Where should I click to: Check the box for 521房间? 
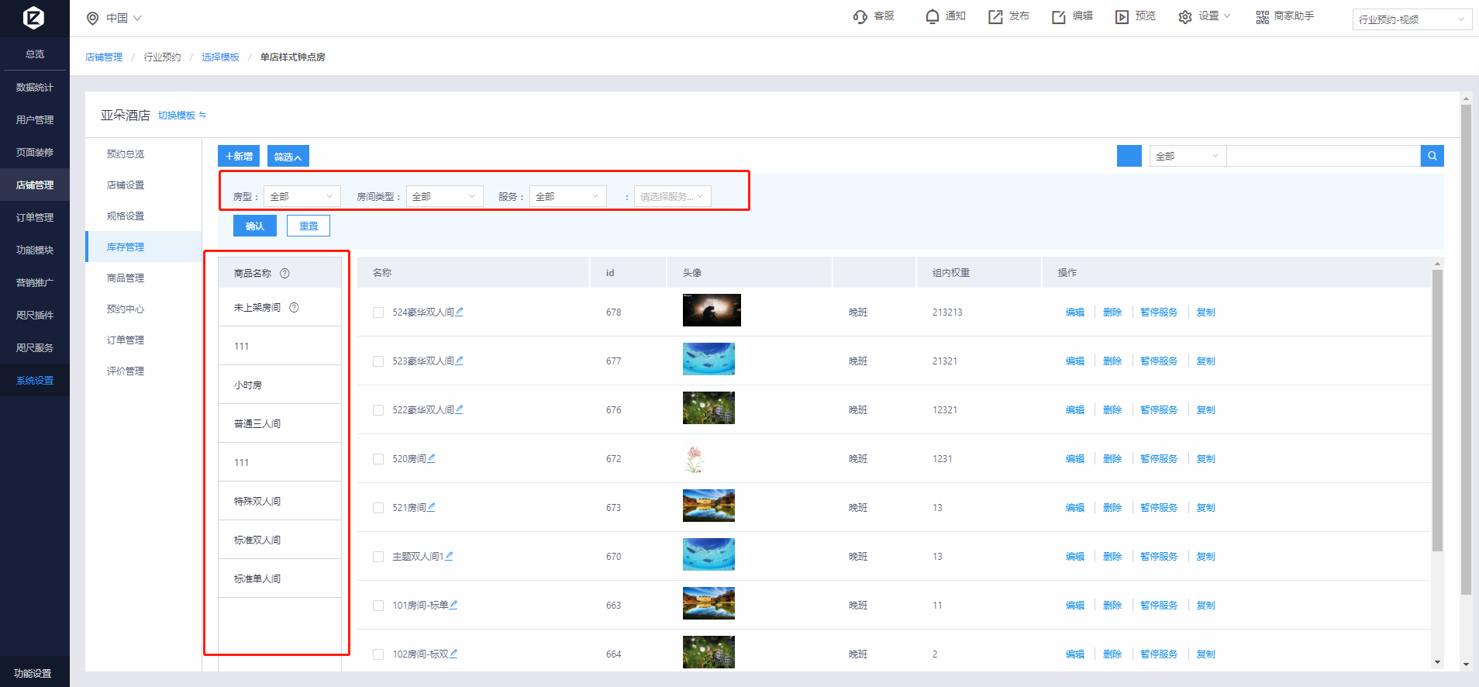click(378, 508)
